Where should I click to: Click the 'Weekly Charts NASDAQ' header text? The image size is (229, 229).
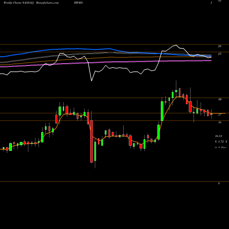pos(18,3)
